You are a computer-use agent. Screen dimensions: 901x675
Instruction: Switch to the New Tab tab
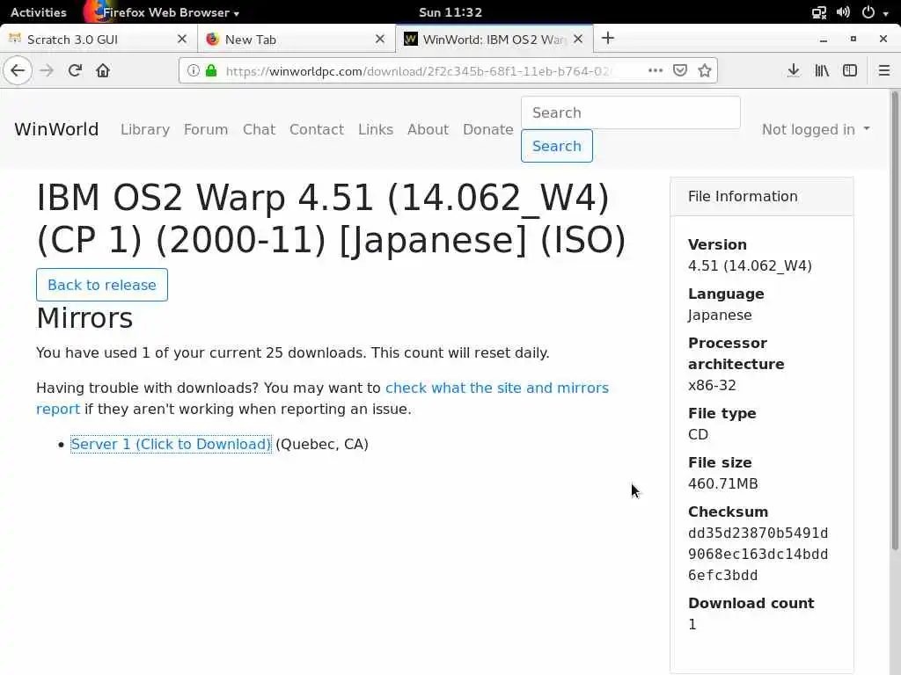[296, 39]
